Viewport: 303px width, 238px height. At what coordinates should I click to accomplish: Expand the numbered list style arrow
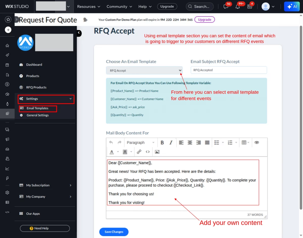(x=236, y=143)
